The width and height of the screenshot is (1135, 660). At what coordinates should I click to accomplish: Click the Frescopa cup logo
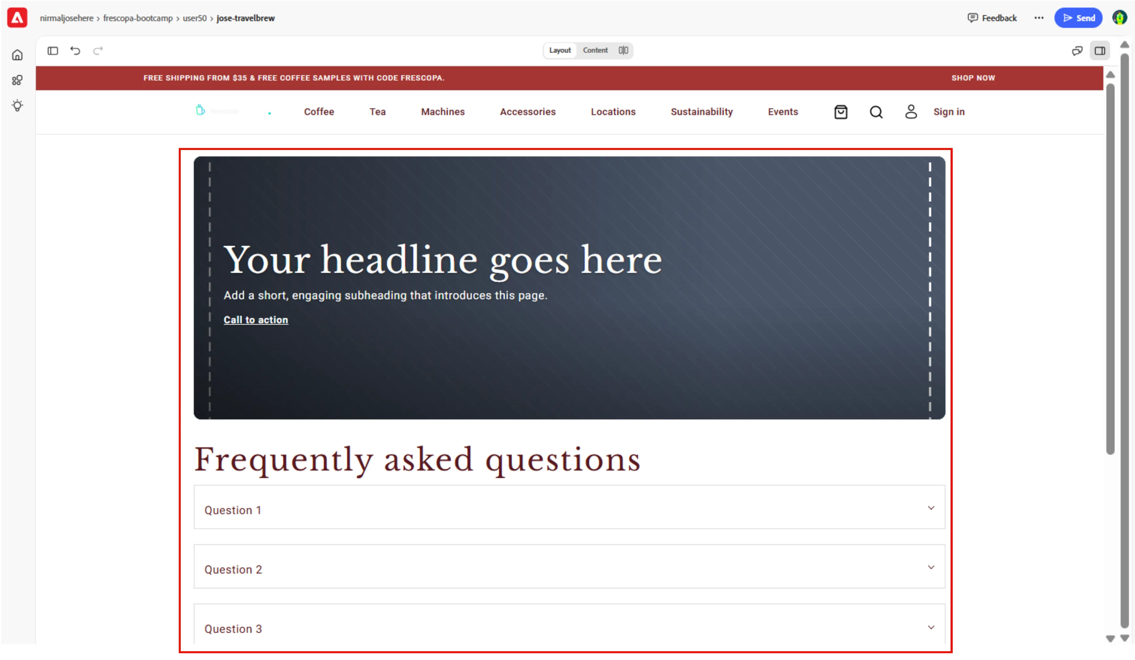200,110
